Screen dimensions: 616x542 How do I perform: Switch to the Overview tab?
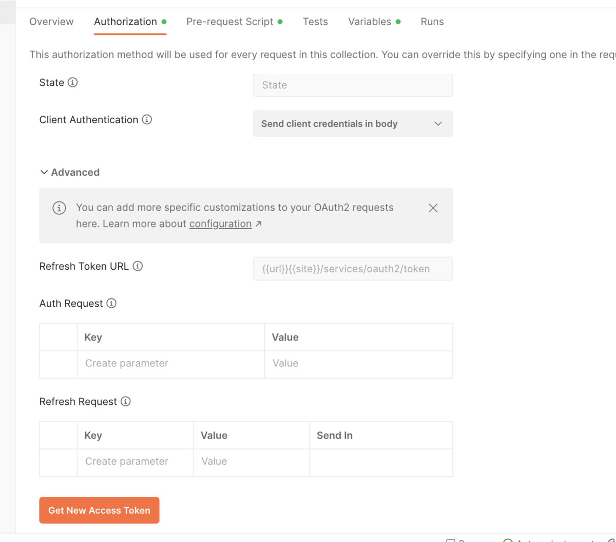pos(51,22)
